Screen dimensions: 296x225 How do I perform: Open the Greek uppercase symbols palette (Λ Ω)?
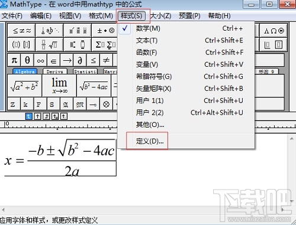(x=274, y=31)
